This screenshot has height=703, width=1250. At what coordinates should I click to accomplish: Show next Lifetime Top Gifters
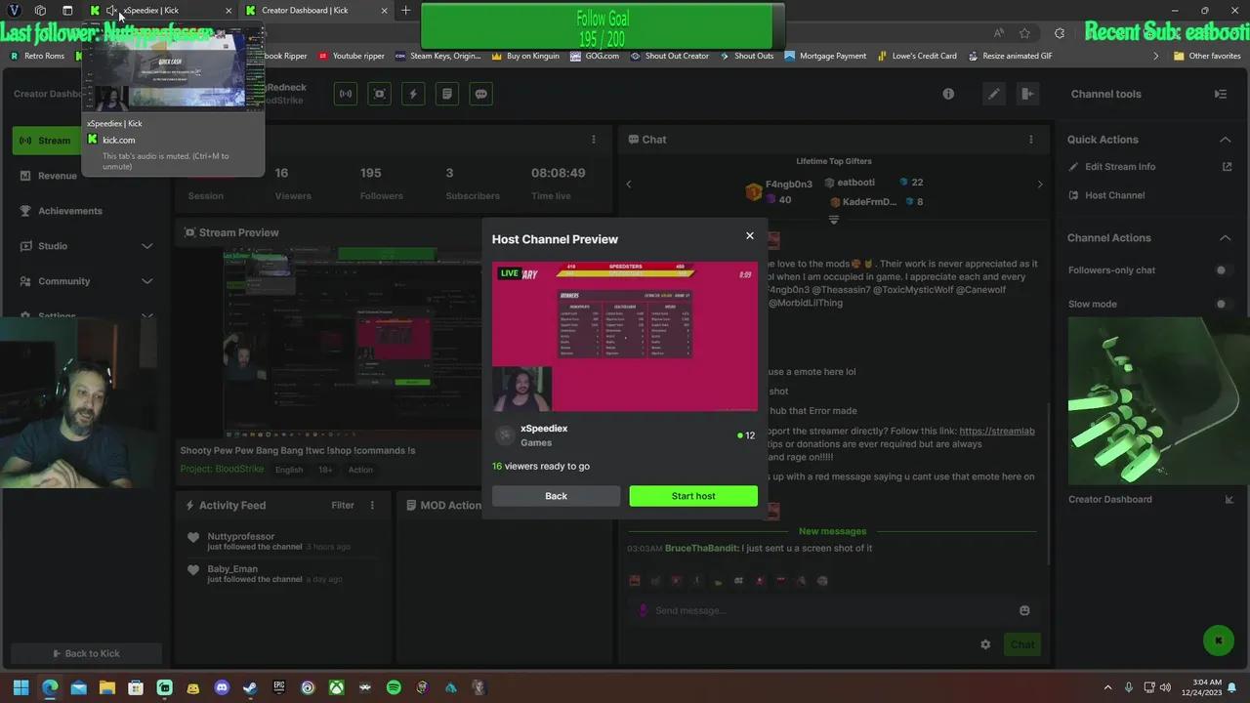1039,185
